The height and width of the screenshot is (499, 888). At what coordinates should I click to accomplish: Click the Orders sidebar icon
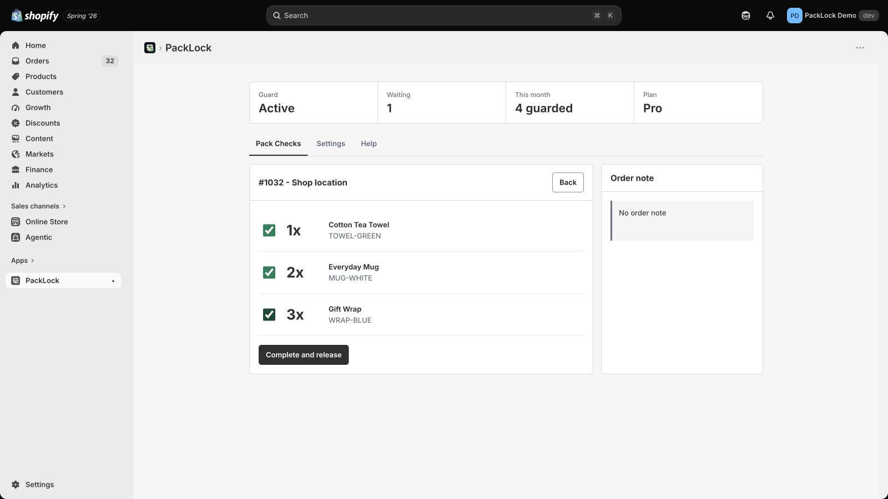coord(16,61)
